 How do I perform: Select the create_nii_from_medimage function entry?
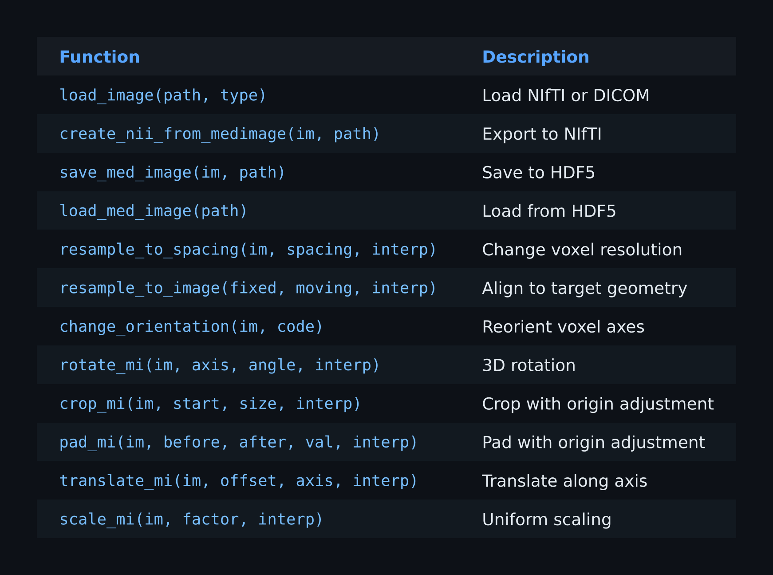coord(219,134)
